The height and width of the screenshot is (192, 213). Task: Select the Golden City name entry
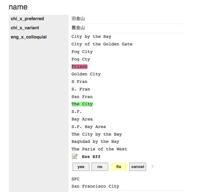86,74
